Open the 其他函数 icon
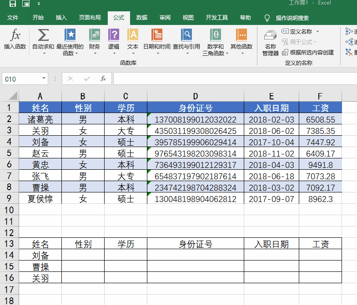The width and height of the screenshot is (357, 305). pos(241,35)
